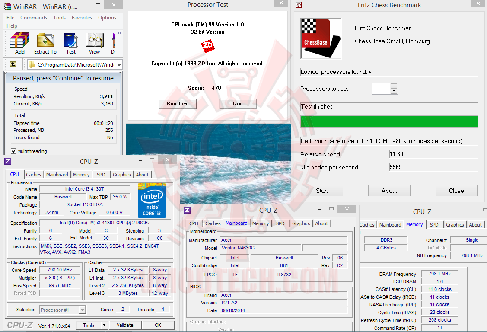The image size is (487, 332).
Task: Open WinRAR Commands menu
Action: [34, 18]
